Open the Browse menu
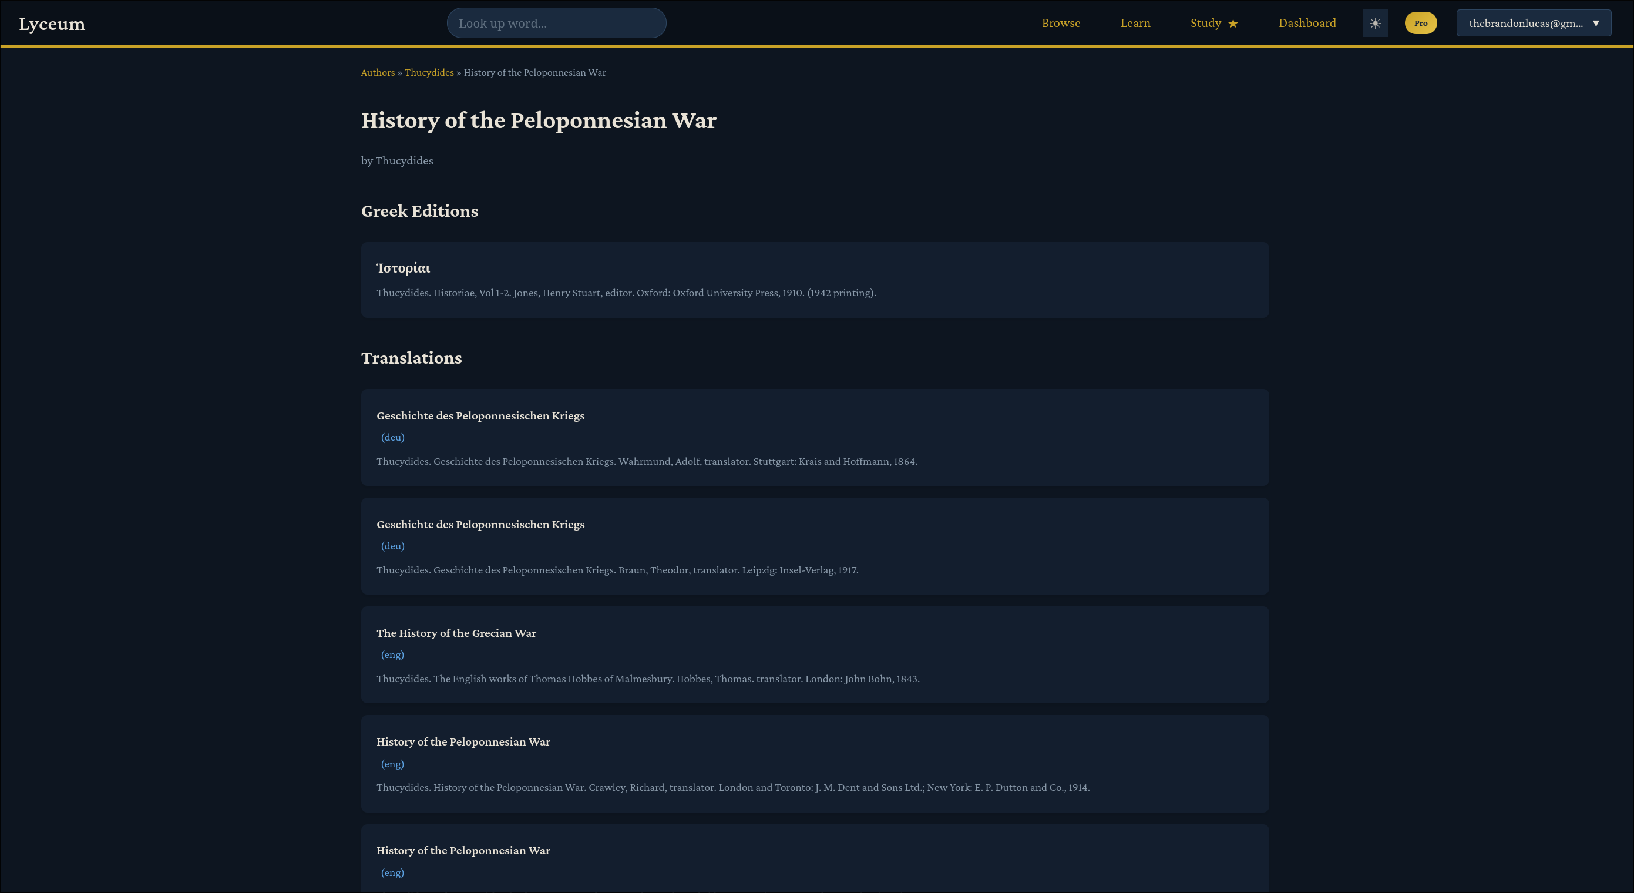This screenshot has width=1634, height=893. [1061, 23]
